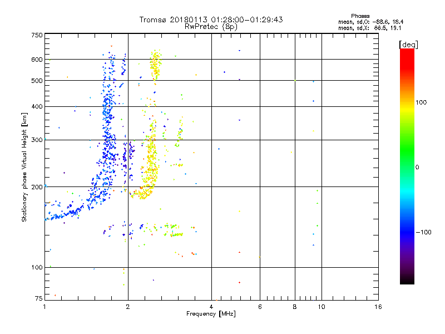The width and height of the screenshot is (445, 334).
Task: Click the y-axis tick label '75'
Action: 39,298
